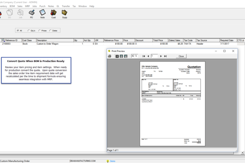Viewport: 245px width, 163px height.
Task: Click the Act Qty column header
Action: 89,40
